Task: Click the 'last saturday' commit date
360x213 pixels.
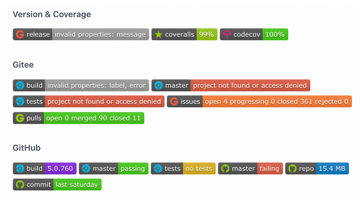Action: [77, 185]
